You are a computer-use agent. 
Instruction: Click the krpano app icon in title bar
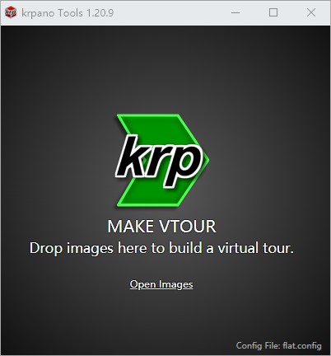11,12
